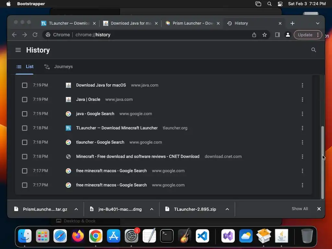Image resolution: width=332 pixels, height=249 pixels.
Task: Open the Apple menu
Action: point(8,4)
